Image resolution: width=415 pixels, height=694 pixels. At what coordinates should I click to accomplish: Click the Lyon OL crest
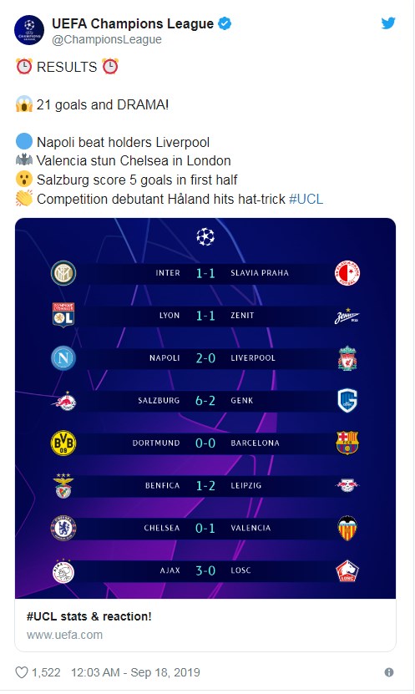point(63,315)
